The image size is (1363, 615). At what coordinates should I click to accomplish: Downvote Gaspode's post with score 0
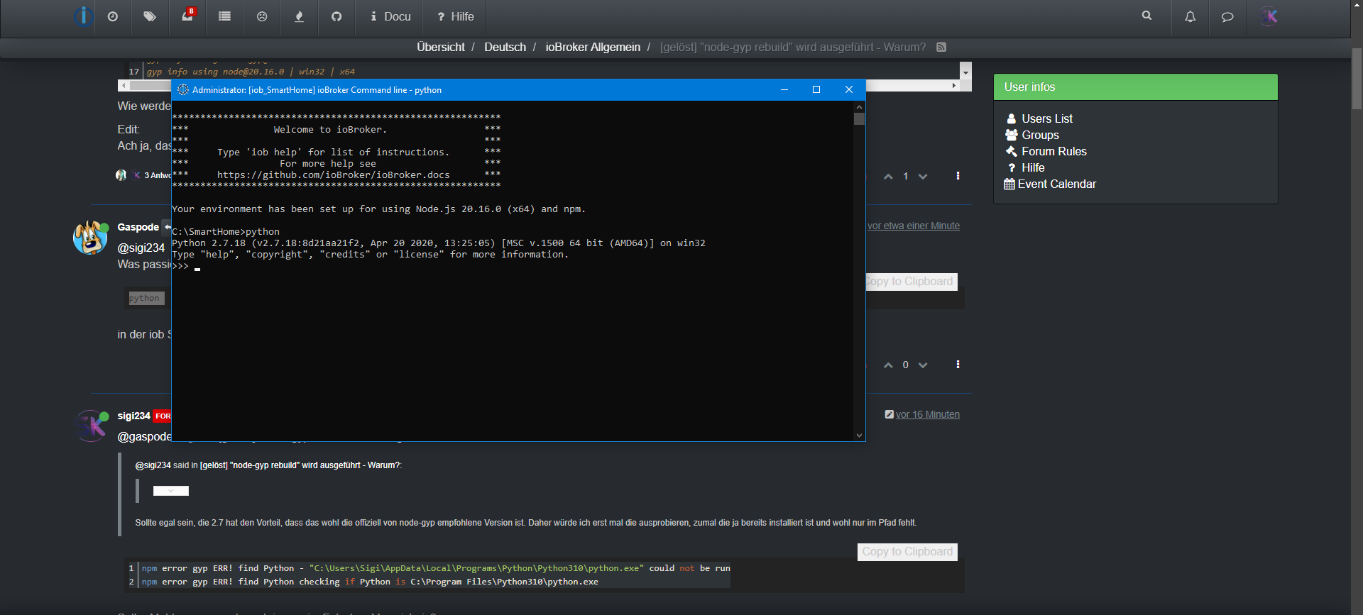[x=923, y=365]
